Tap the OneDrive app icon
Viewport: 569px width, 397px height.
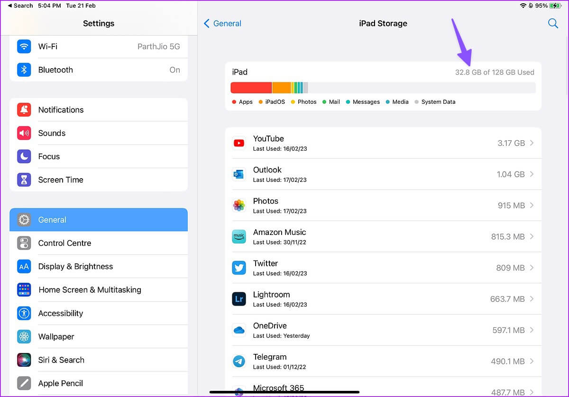pyautogui.click(x=239, y=330)
